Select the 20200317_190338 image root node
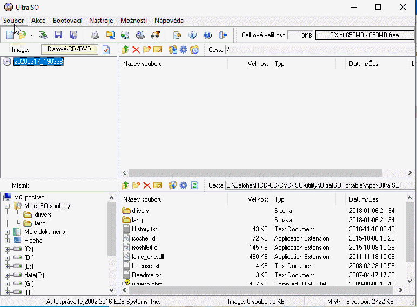This screenshot has width=417, height=307. click(x=38, y=62)
